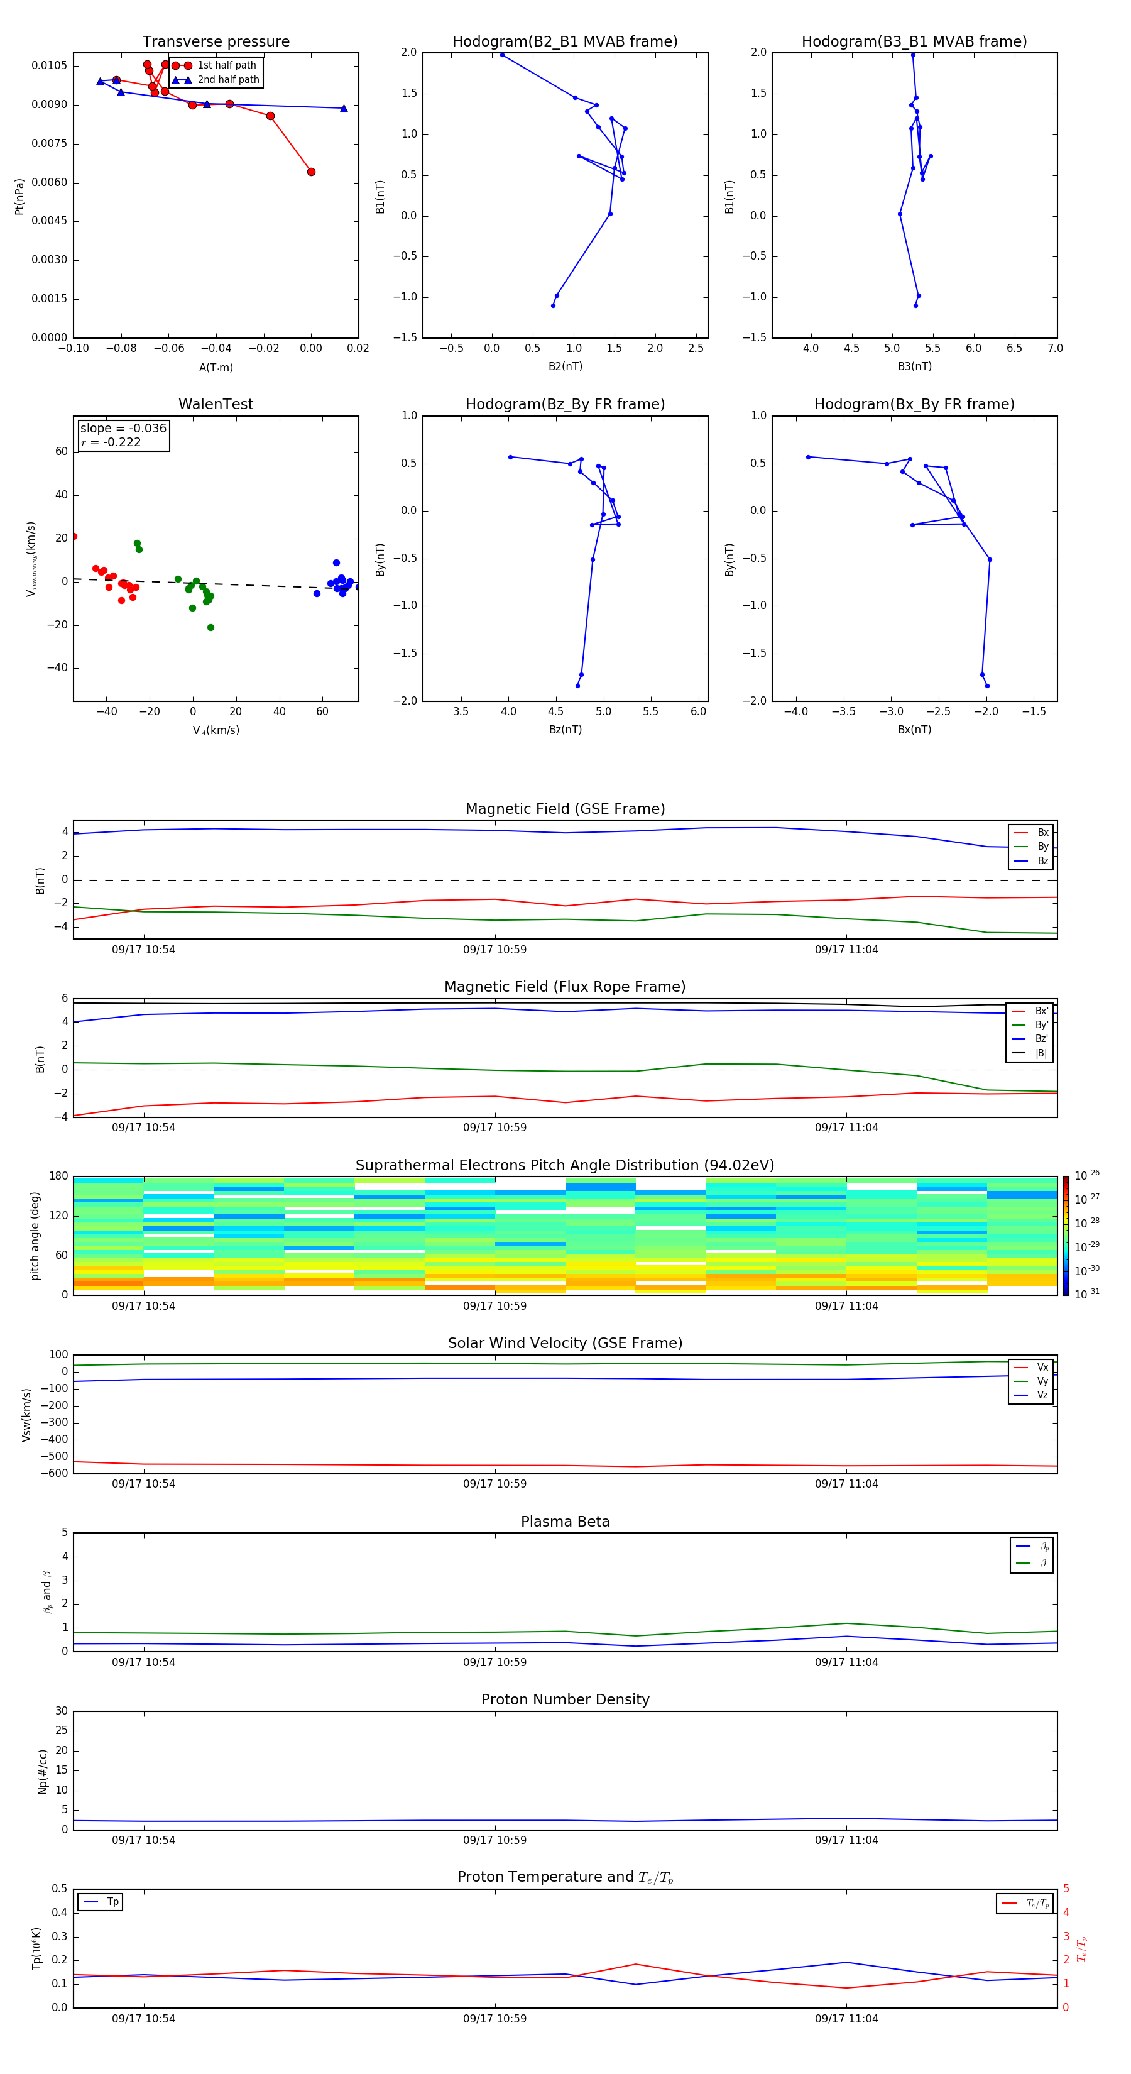Screen dimensions: 1131x2074
Task: Click the pitch angle distribution colorbar
Action: tap(1065, 1235)
